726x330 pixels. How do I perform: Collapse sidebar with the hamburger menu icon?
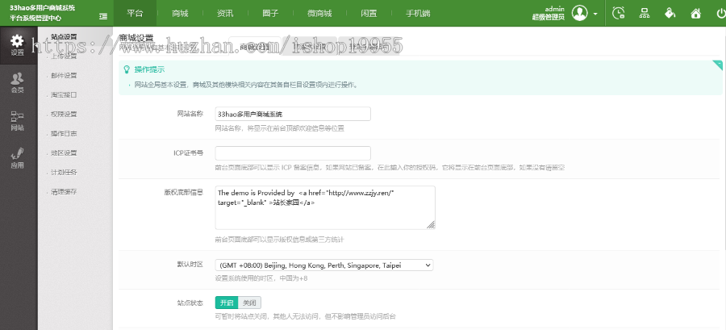pos(103,15)
